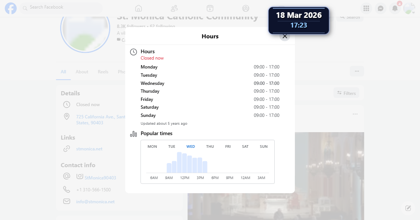Email info@stmonica.net link
The width and height of the screenshot is (420, 220).
pyautogui.click(x=95, y=202)
